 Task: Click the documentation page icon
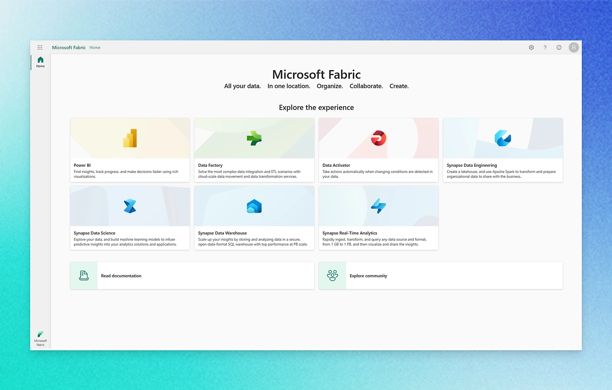[x=84, y=275]
